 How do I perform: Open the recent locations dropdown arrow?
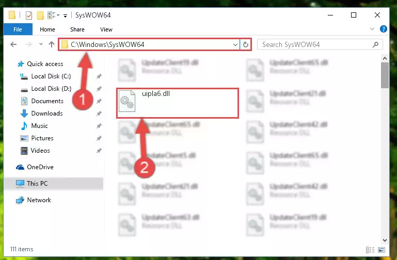(x=41, y=44)
